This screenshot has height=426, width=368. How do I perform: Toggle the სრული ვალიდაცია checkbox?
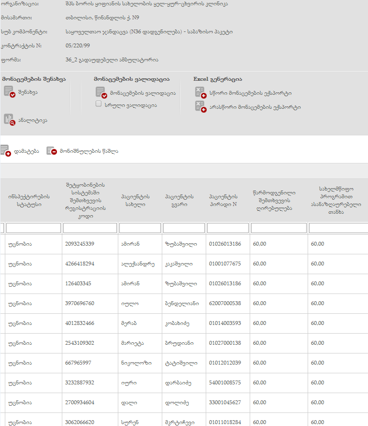pyautogui.click(x=99, y=104)
